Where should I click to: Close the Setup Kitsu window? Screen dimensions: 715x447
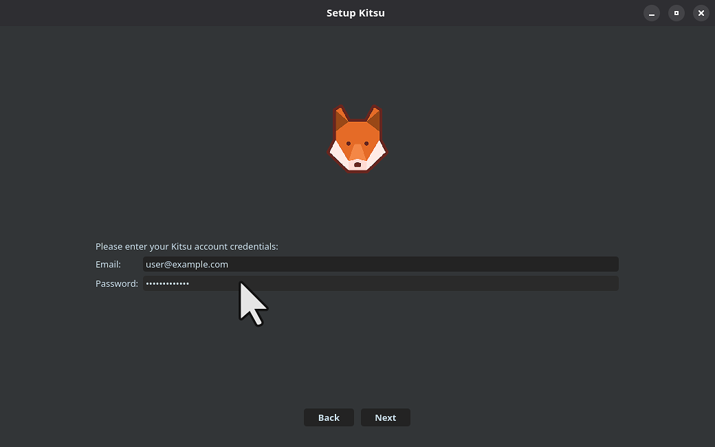(x=701, y=13)
